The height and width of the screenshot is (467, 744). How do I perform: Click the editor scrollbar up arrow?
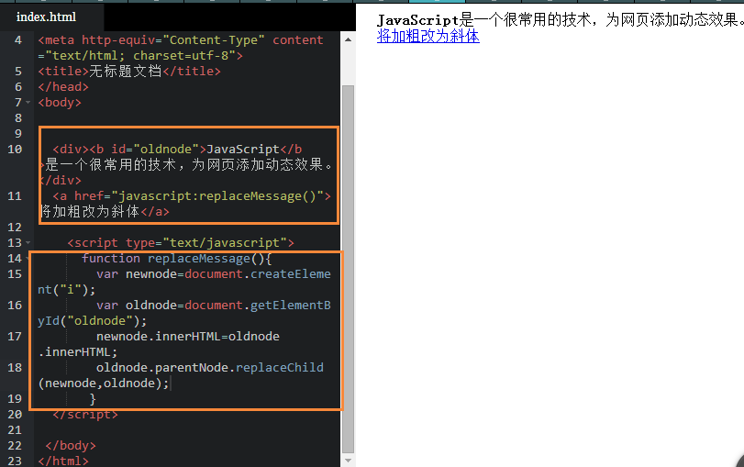click(x=348, y=39)
